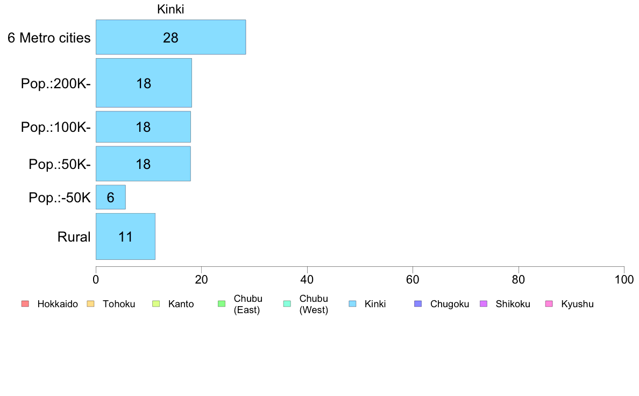Click the 100 tick on the x-axis
This screenshot has height=396, width=639.
pos(624,279)
